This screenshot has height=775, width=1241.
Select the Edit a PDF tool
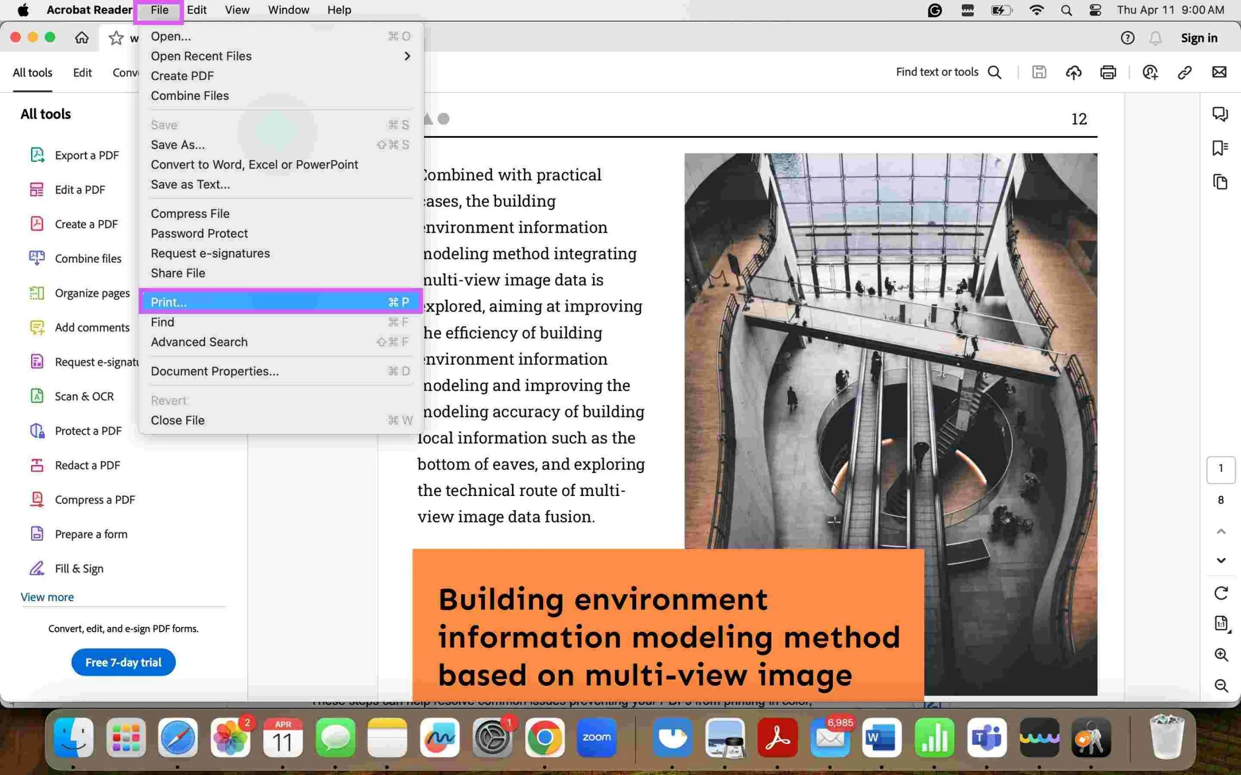coord(80,189)
